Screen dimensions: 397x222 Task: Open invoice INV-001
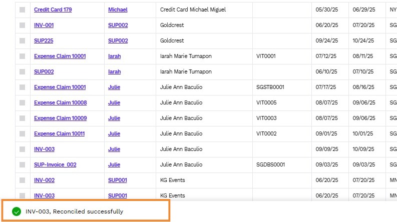coord(44,25)
